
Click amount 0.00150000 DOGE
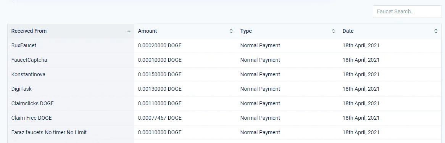(160, 74)
